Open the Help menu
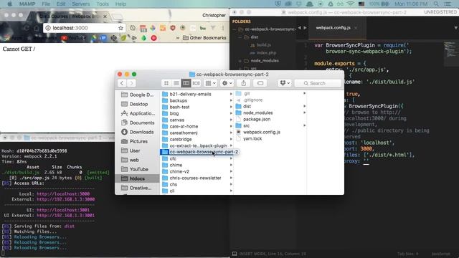 pos(120,4)
